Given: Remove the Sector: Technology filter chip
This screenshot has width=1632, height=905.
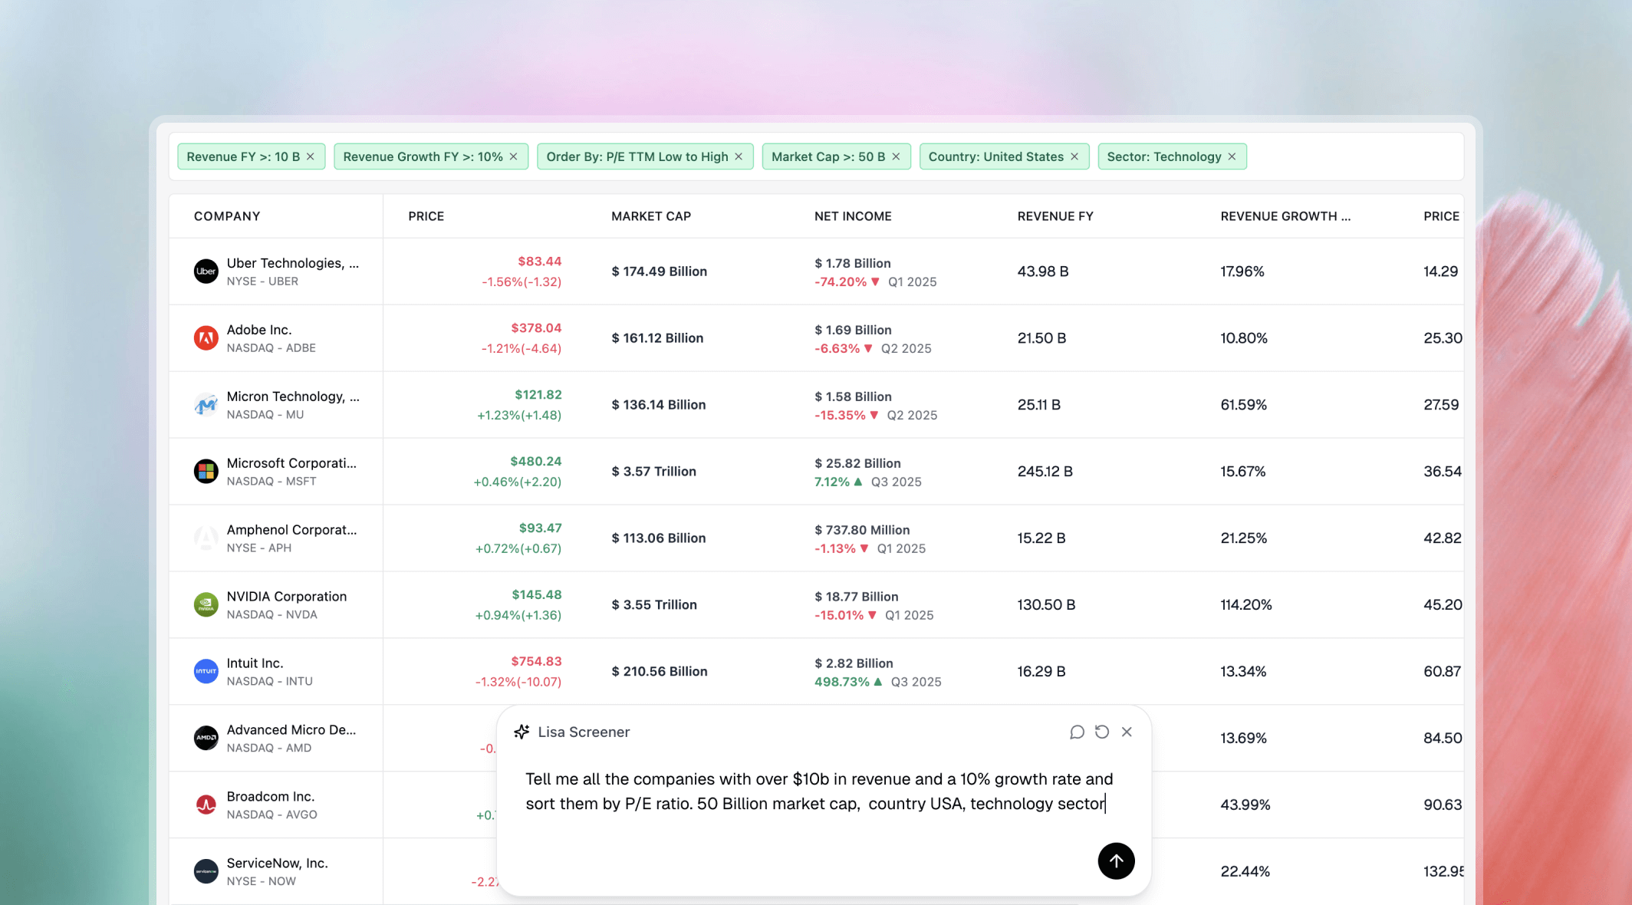Looking at the screenshot, I should tap(1232, 156).
